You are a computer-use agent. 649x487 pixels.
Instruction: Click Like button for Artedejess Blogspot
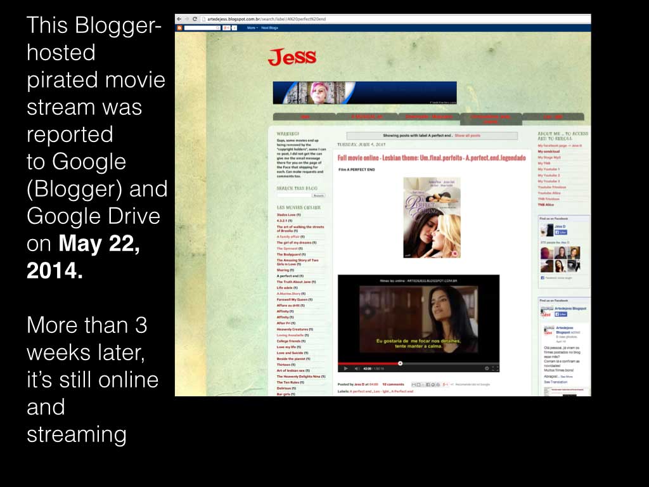point(561,315)
